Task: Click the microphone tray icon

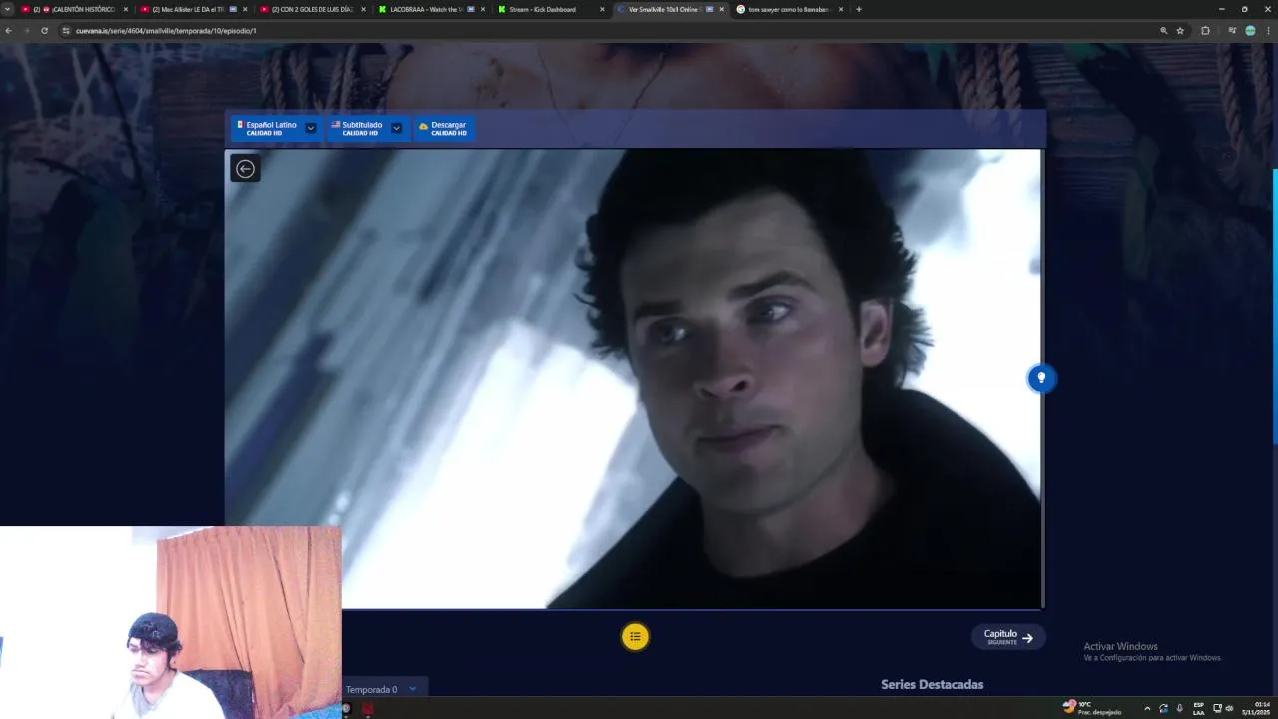Action: 1179,708
